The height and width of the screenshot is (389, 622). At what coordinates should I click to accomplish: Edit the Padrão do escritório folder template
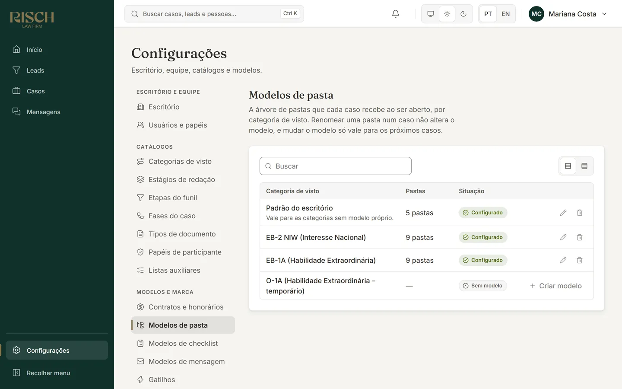coord(563,213)
